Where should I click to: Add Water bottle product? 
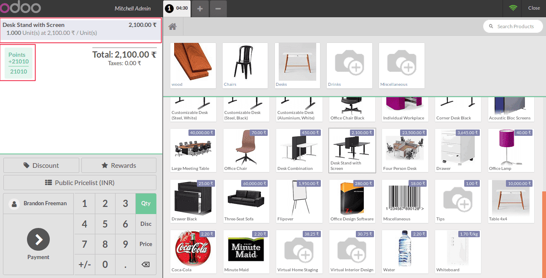tap(405, 252)
